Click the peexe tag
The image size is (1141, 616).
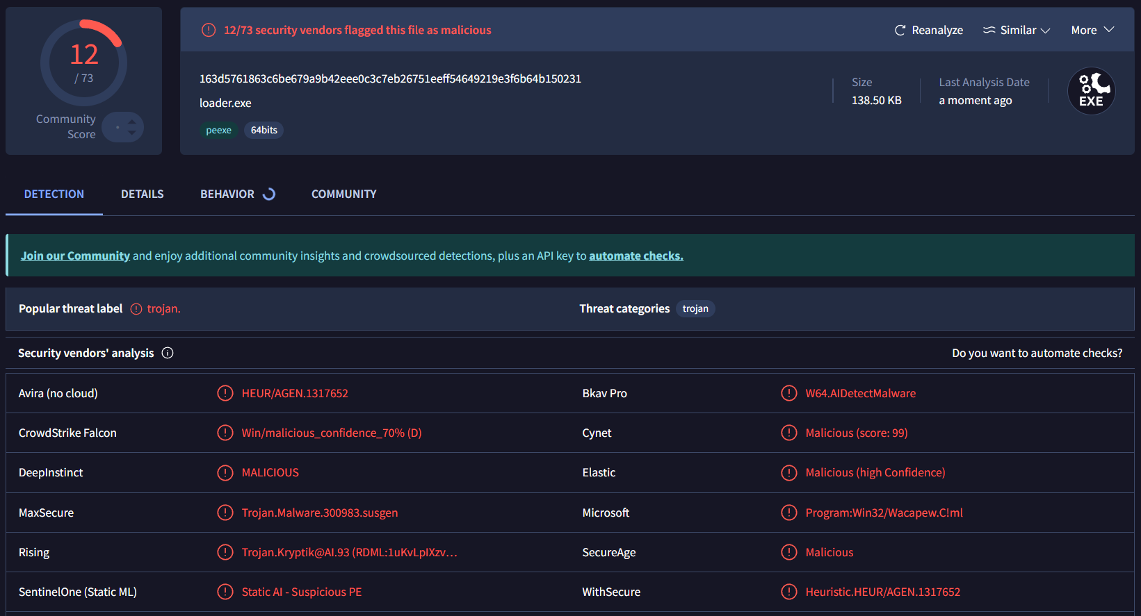(x=219, y=130)
